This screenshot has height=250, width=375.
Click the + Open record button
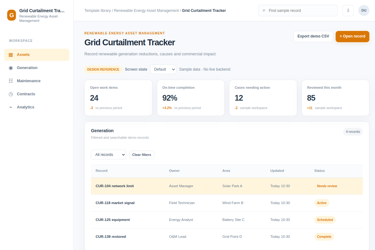tap(352, 37)
